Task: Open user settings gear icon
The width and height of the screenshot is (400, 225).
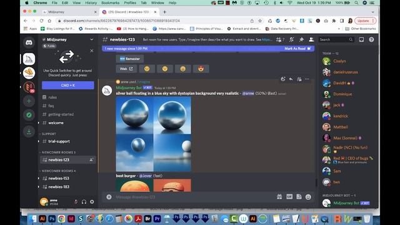Action: click(x=92, y=202)
